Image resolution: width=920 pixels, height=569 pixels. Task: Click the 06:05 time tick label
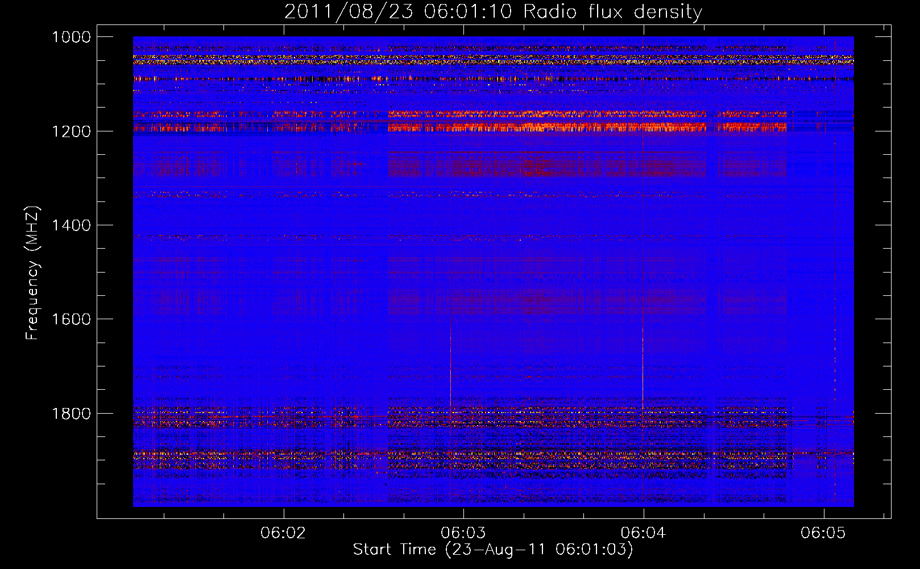(x=823, y=533)
